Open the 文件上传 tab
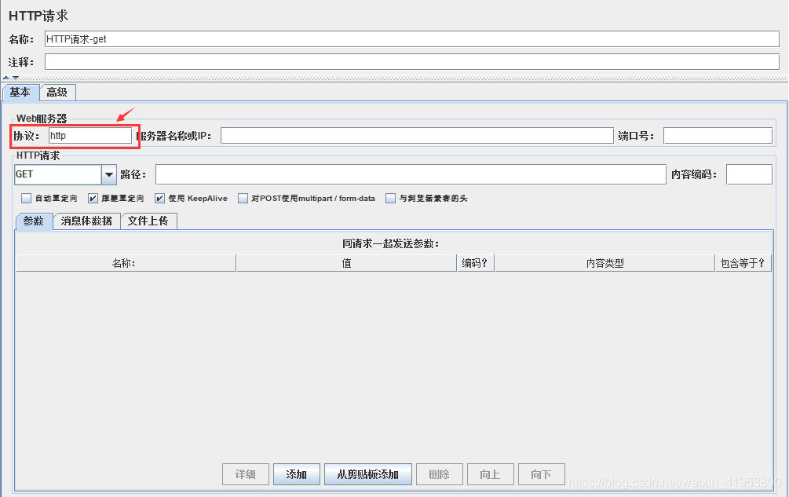The image size is (789, 497). point(148,221)
